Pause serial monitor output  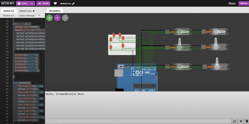click(241, 121)
